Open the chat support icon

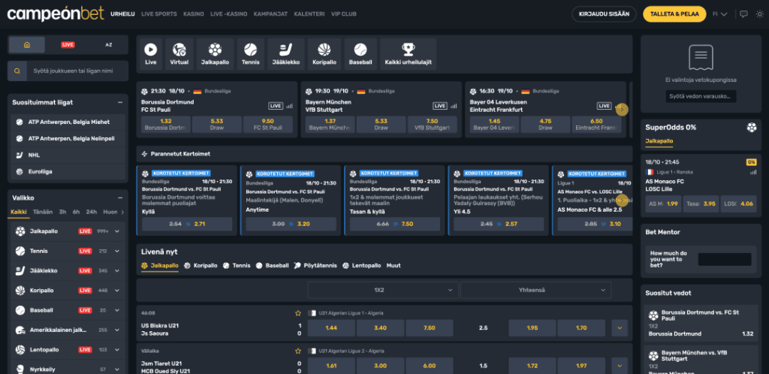pyautogui.click(x=743, y=14)
